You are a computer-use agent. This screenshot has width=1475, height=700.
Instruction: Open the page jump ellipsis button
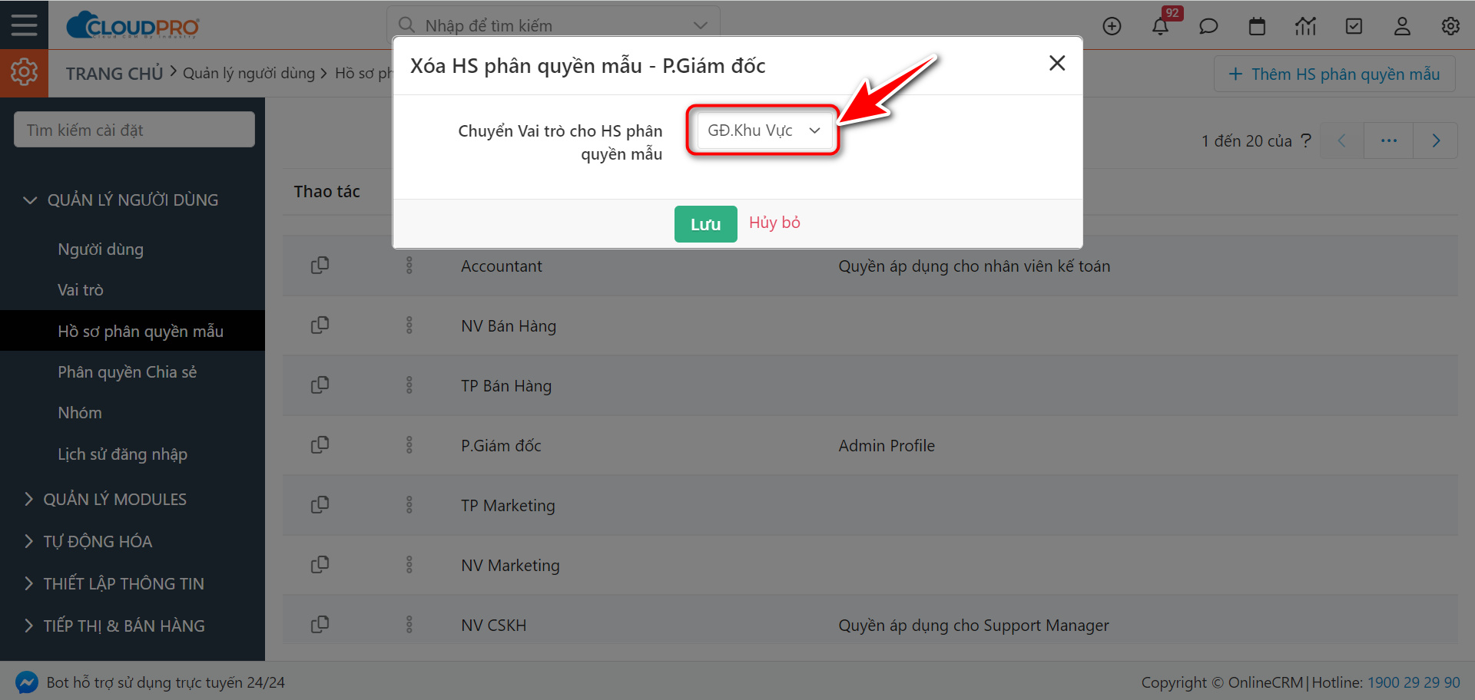(x=1388, y=140)
